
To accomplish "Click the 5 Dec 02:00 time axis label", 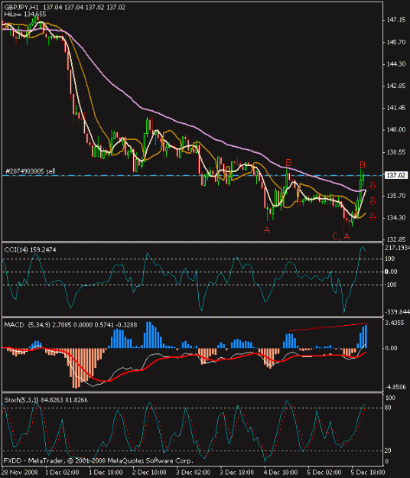I will 324,473.
